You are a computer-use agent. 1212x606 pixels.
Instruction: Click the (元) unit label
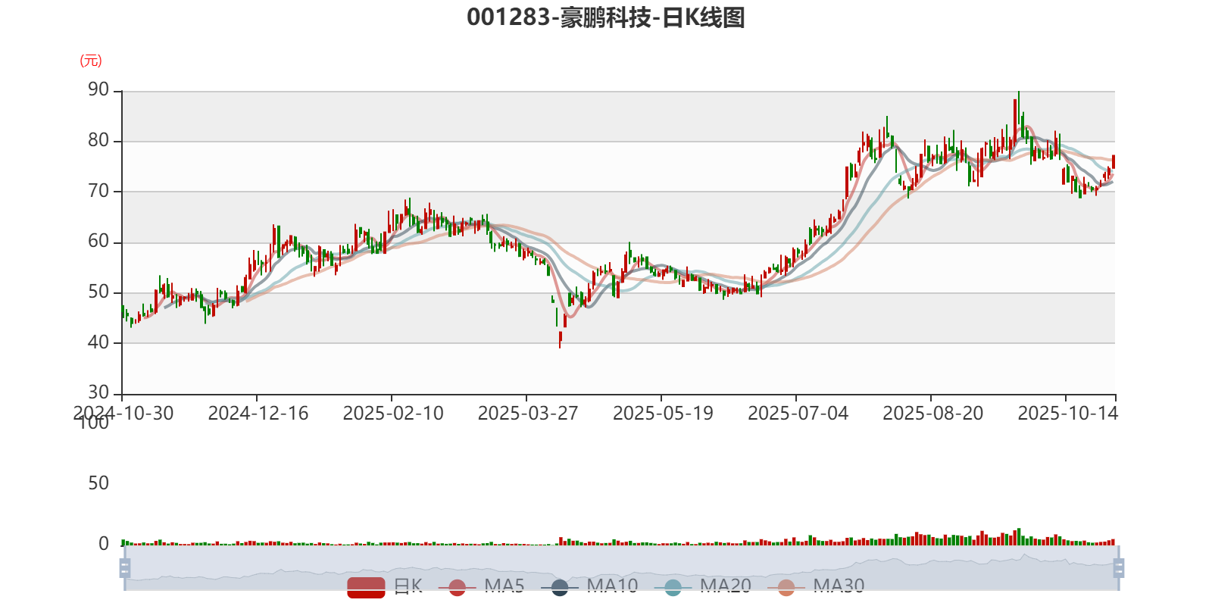tap(91, 61)
